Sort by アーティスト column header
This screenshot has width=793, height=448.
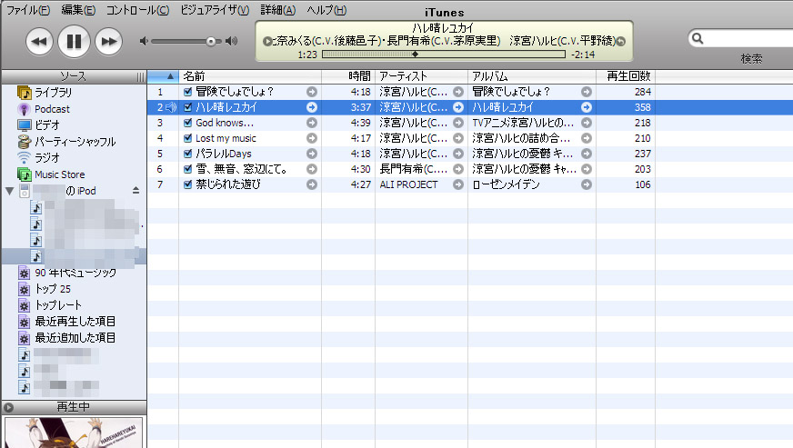[421, 76]
